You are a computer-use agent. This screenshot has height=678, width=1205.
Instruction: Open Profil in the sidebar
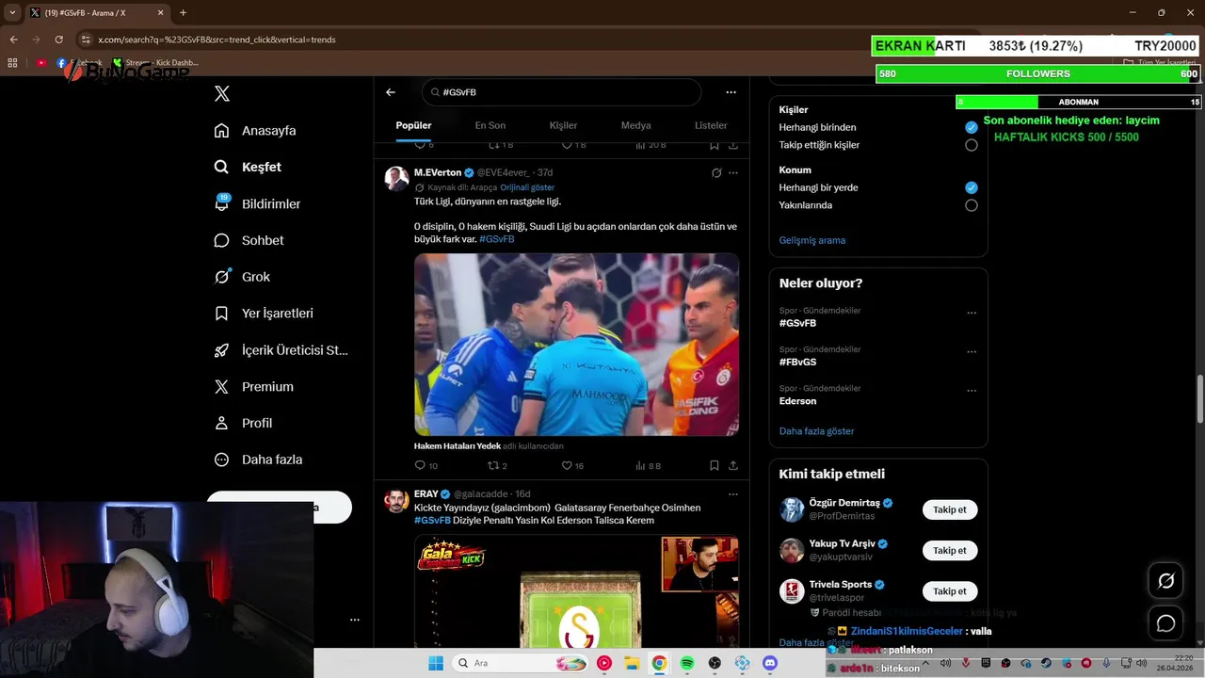243,423
